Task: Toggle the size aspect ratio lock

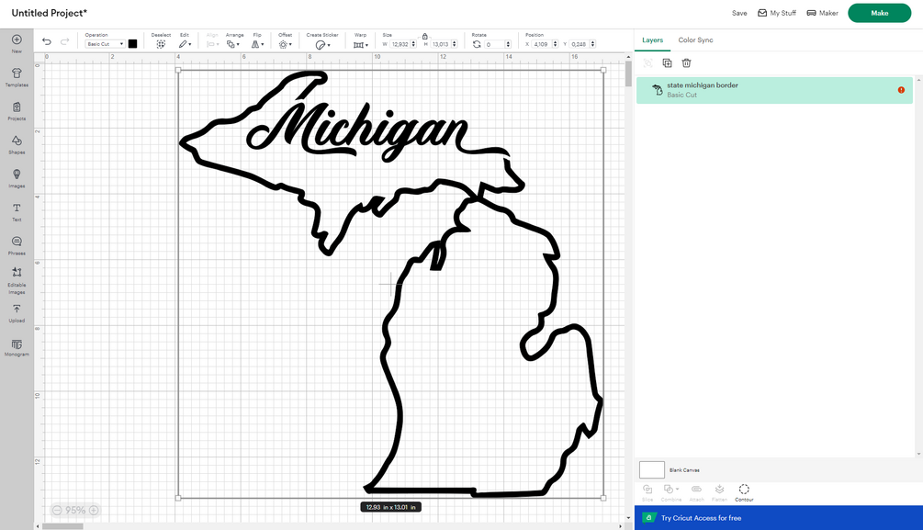Action: point(424,36)
